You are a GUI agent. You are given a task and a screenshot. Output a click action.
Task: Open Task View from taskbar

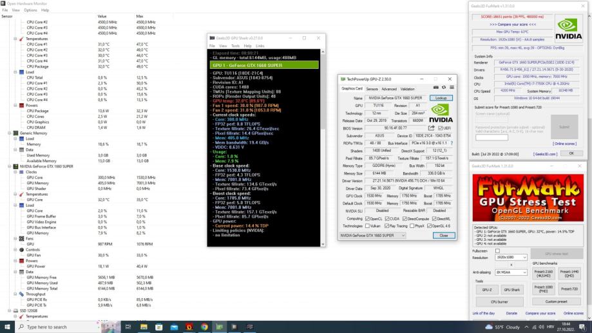128,327
